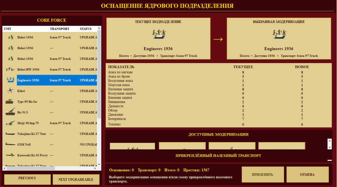The width and height of the screenshot is (337, 187).
Task: Click the upgrades panel's scroll-up arrow
Action: (330, 141)
